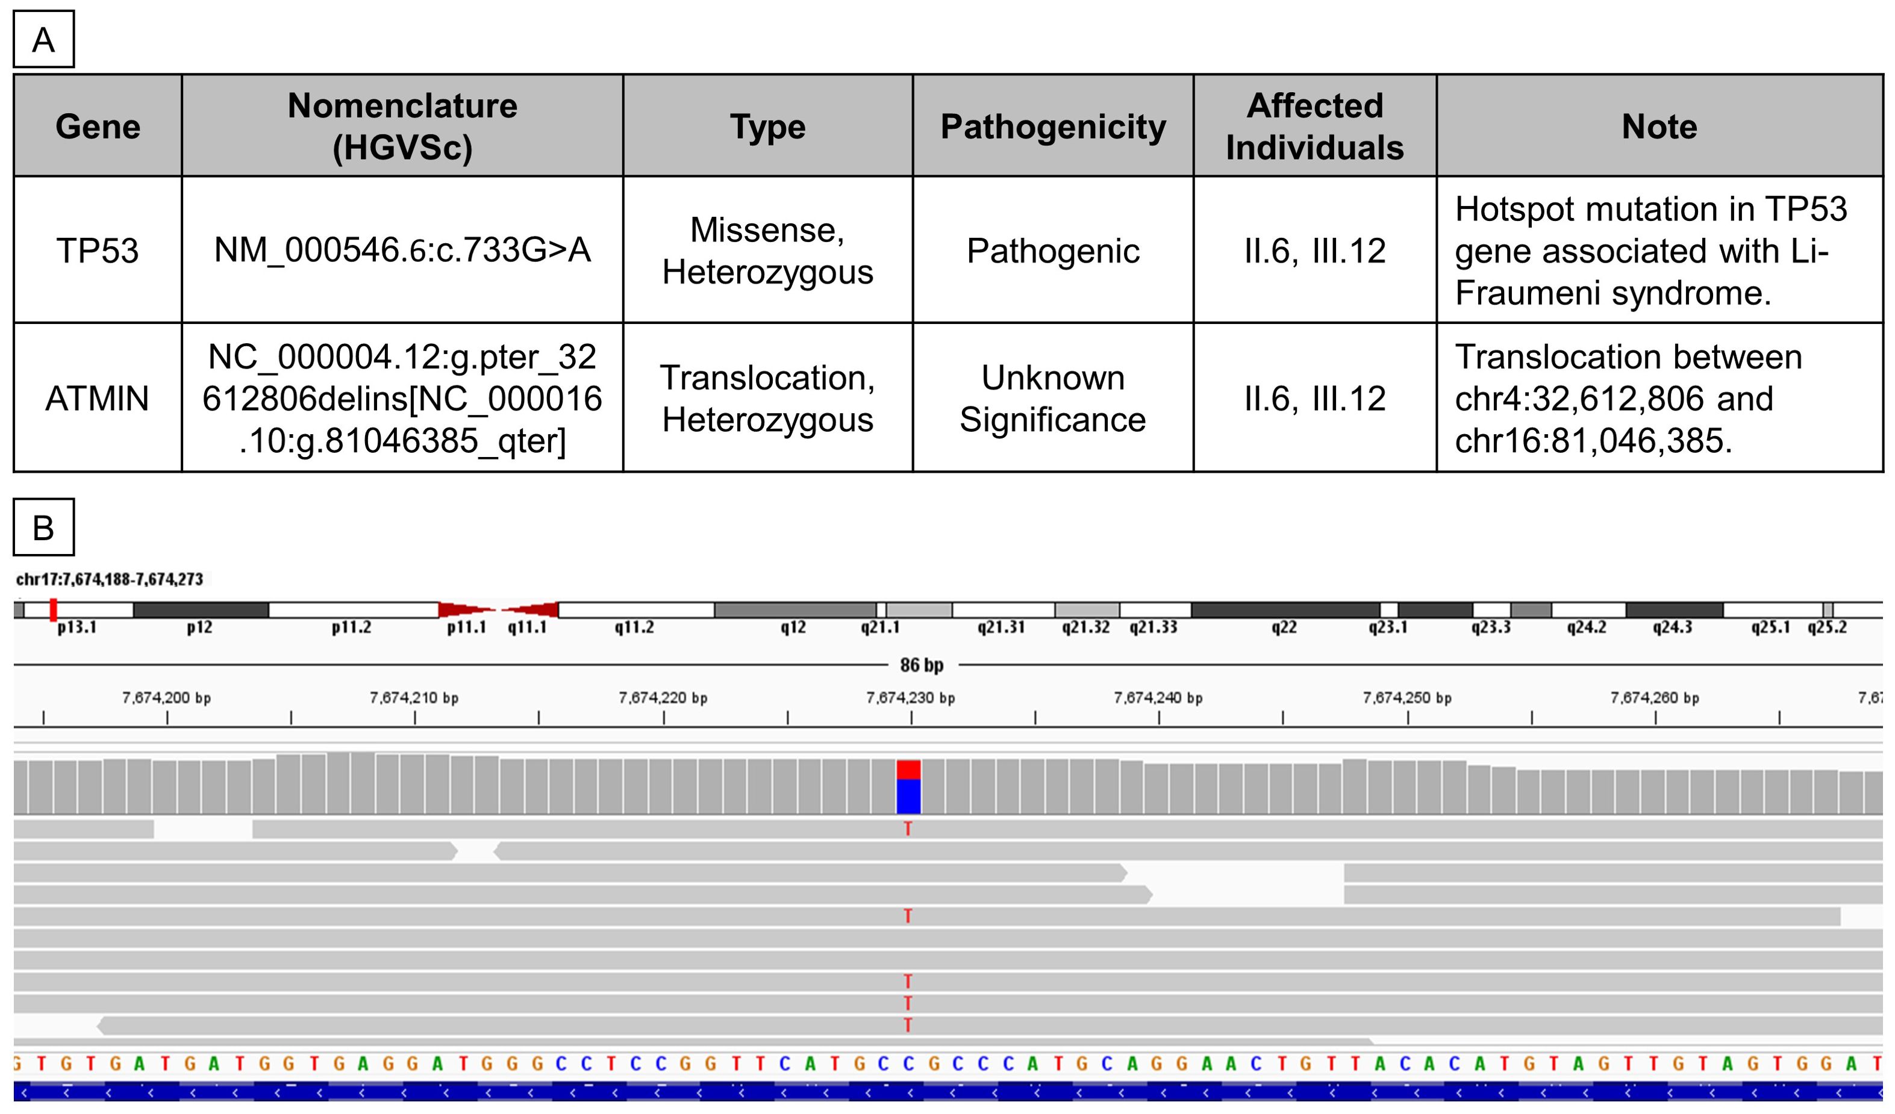Click the q12 band on ideogram

(x=795, y=609)
